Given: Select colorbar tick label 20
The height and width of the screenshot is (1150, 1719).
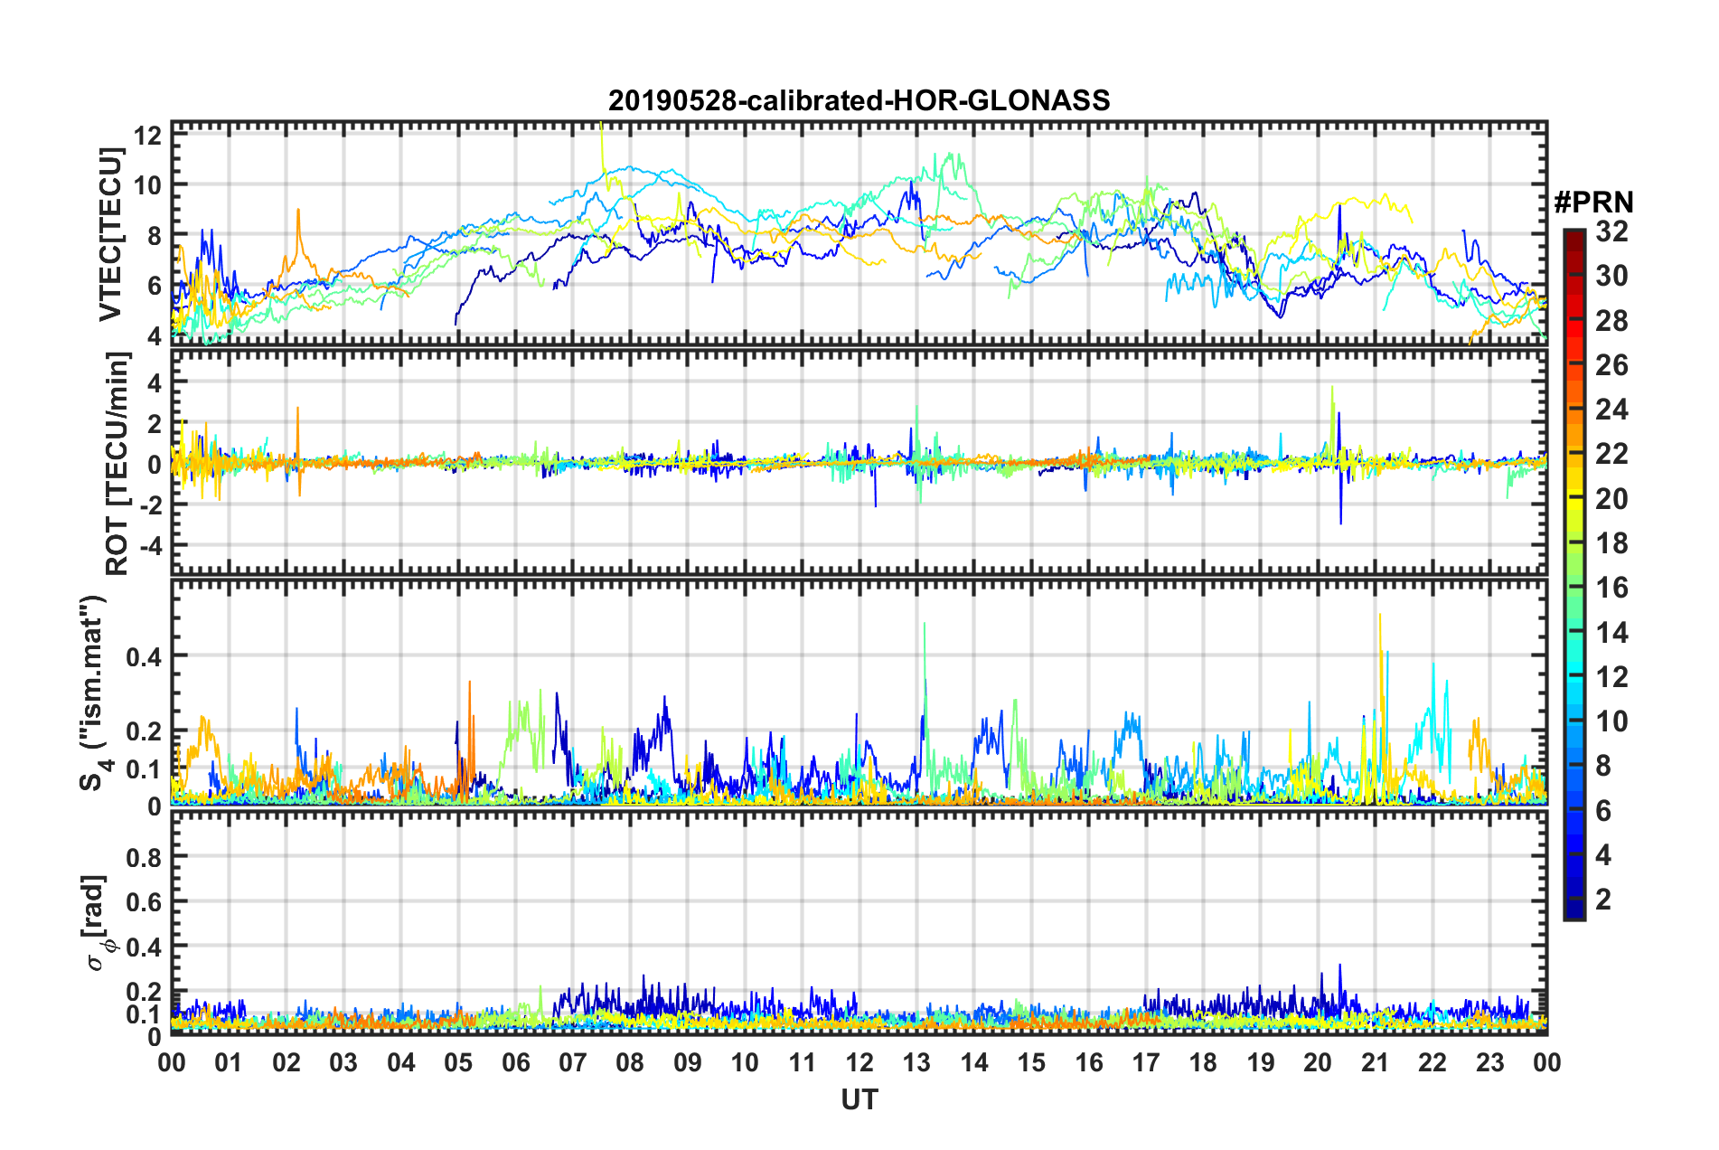Looking at the screenshot, I should (1611, 498).
